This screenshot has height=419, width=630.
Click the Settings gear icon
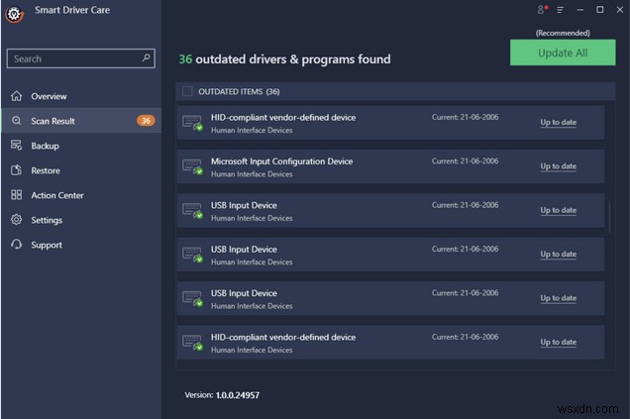[16, 220]
